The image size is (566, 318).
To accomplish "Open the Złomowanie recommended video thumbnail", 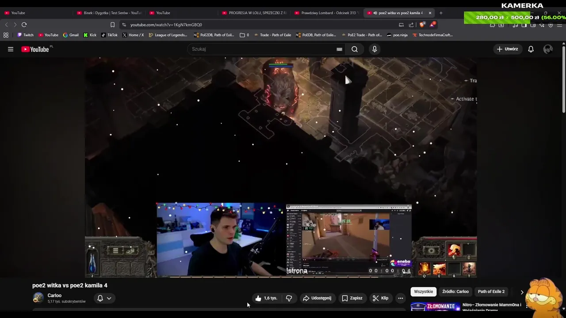I will 435,307.
